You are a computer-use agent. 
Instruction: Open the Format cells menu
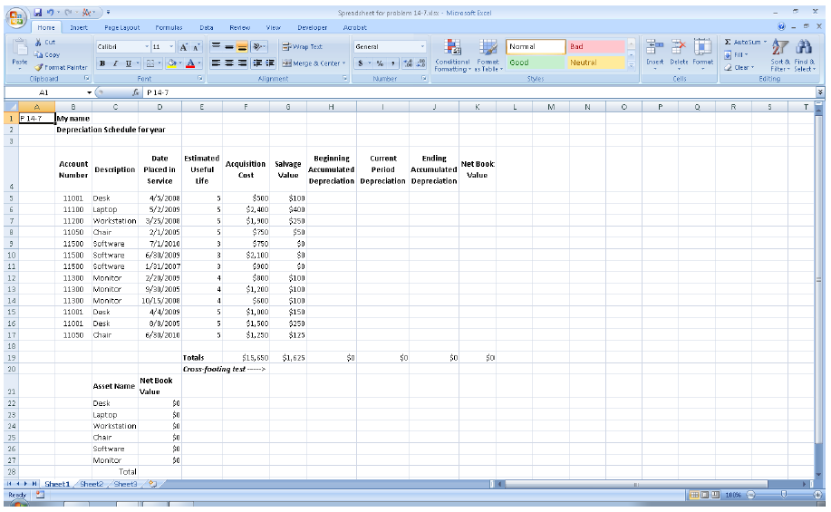tap(702, 55)
